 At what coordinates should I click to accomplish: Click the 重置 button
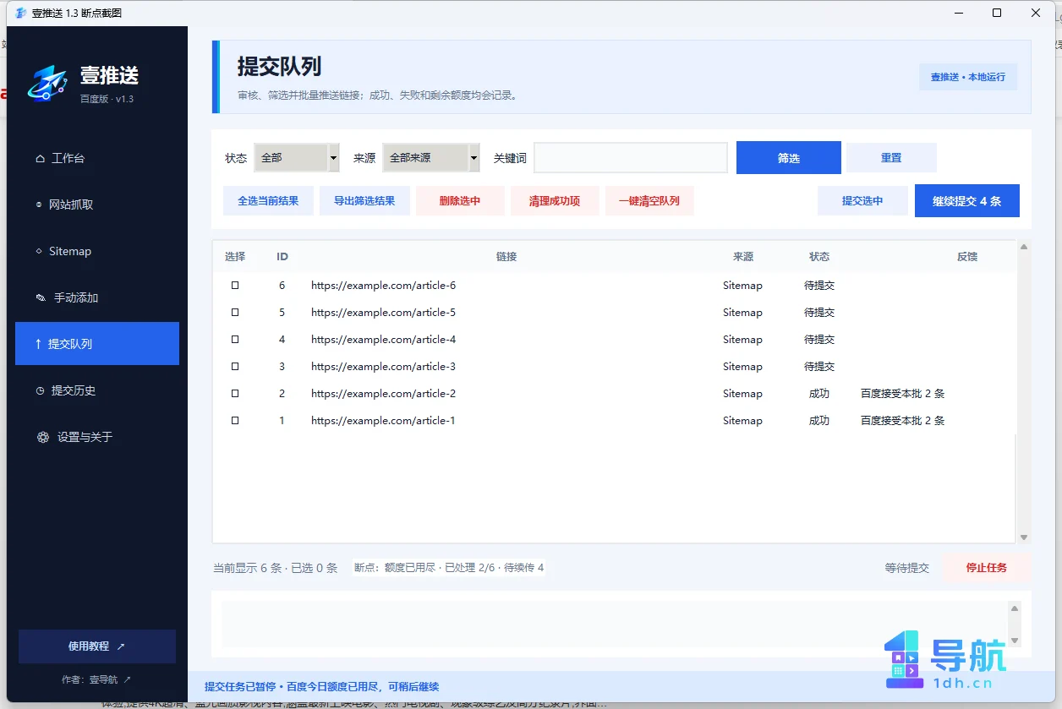coord(891,158)
